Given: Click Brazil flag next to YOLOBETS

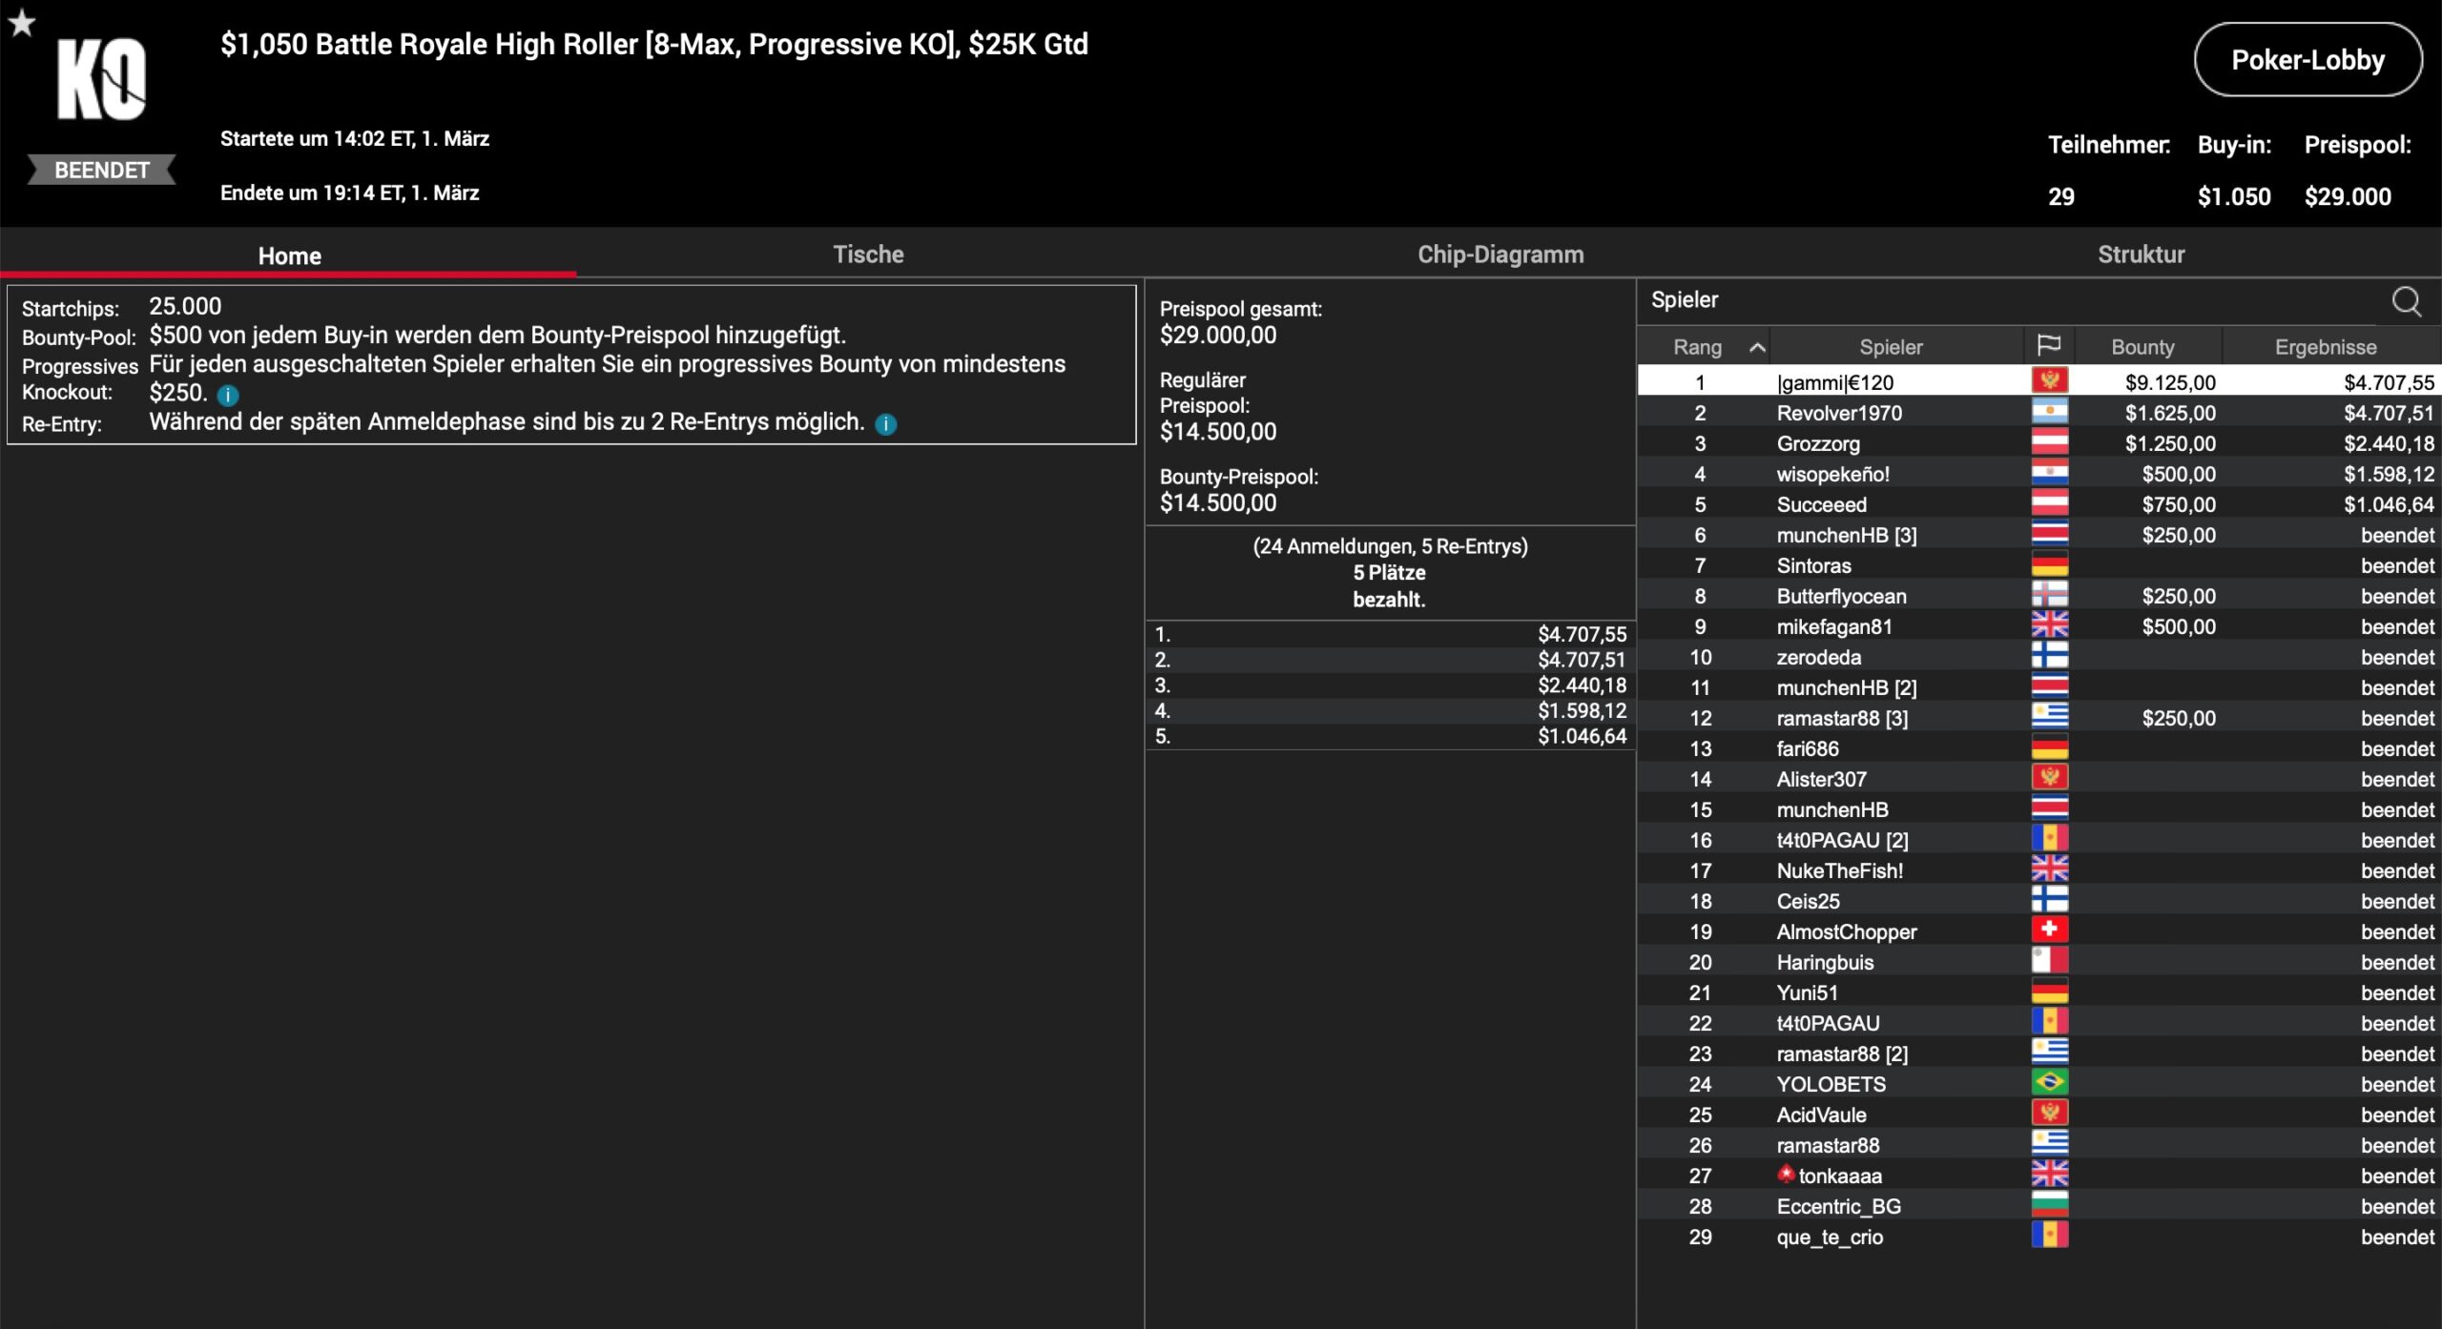Looking at the screenshot, I should tap(2049, 1083).
